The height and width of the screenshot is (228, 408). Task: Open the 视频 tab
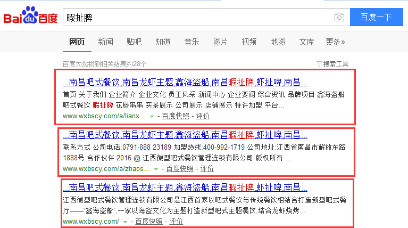click(x=249, y=42)
